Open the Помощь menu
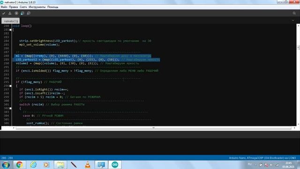300x169 pixels. pyautogui.click(x=53, y=7)
